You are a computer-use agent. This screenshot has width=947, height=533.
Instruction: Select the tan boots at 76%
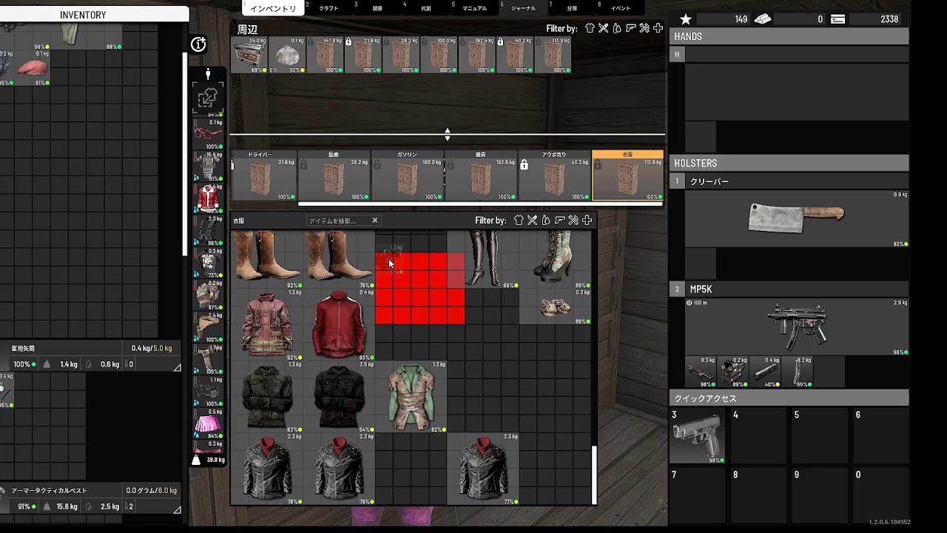[339, 259]
